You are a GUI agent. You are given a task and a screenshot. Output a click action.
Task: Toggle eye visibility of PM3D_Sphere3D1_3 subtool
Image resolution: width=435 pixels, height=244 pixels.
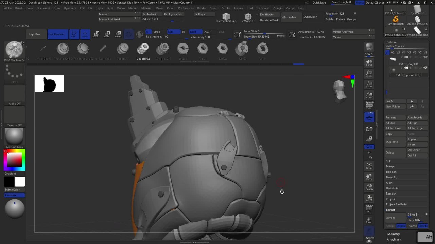click(425, 68)
